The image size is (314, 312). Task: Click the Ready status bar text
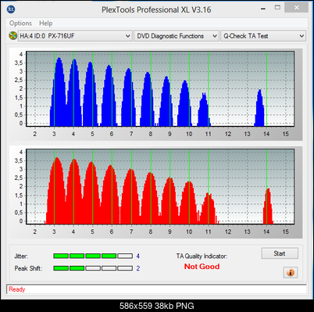pos(17,289)
